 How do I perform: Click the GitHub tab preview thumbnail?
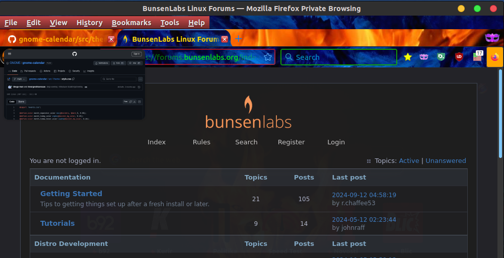(74, 84)
